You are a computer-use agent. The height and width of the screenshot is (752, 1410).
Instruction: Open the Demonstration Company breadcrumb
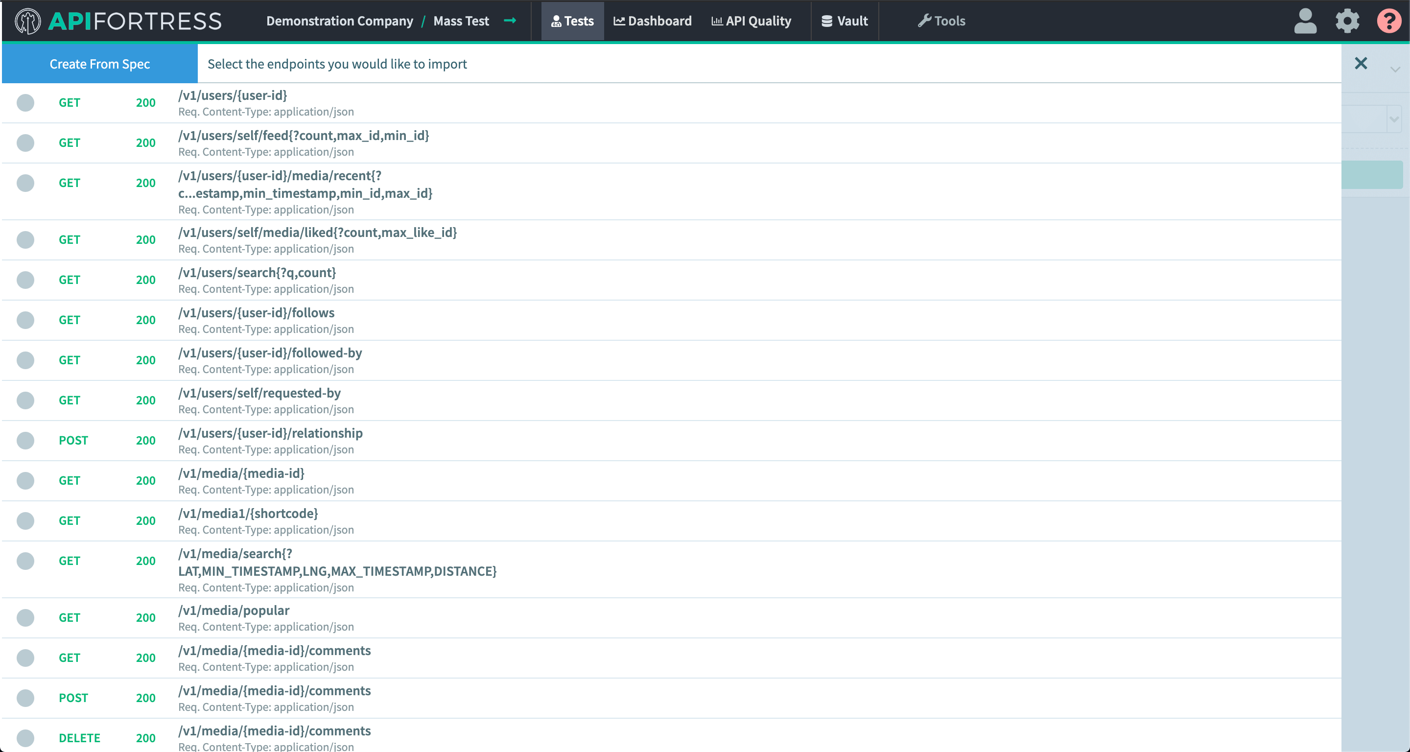pyautogui.click(x=339, y=21)
